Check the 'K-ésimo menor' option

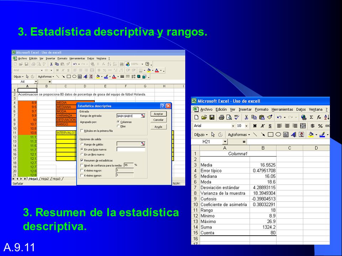click(82, 175)
